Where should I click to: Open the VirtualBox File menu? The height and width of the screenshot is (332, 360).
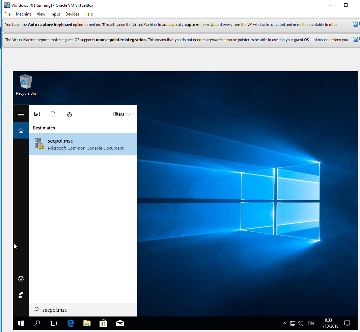click(x=7, y=14)
